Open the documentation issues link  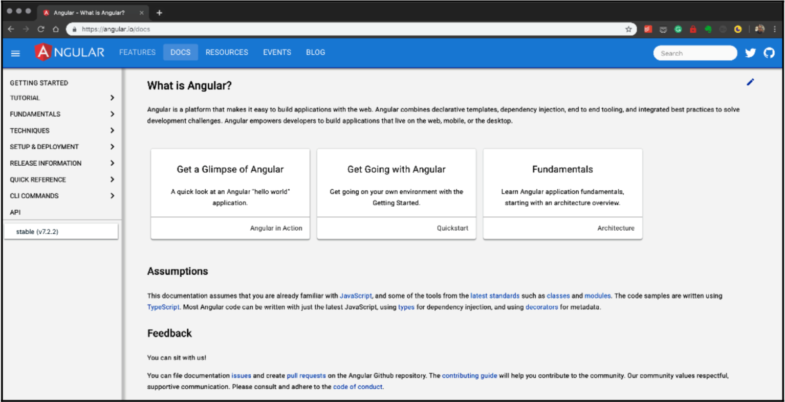(x=241, y=375)
